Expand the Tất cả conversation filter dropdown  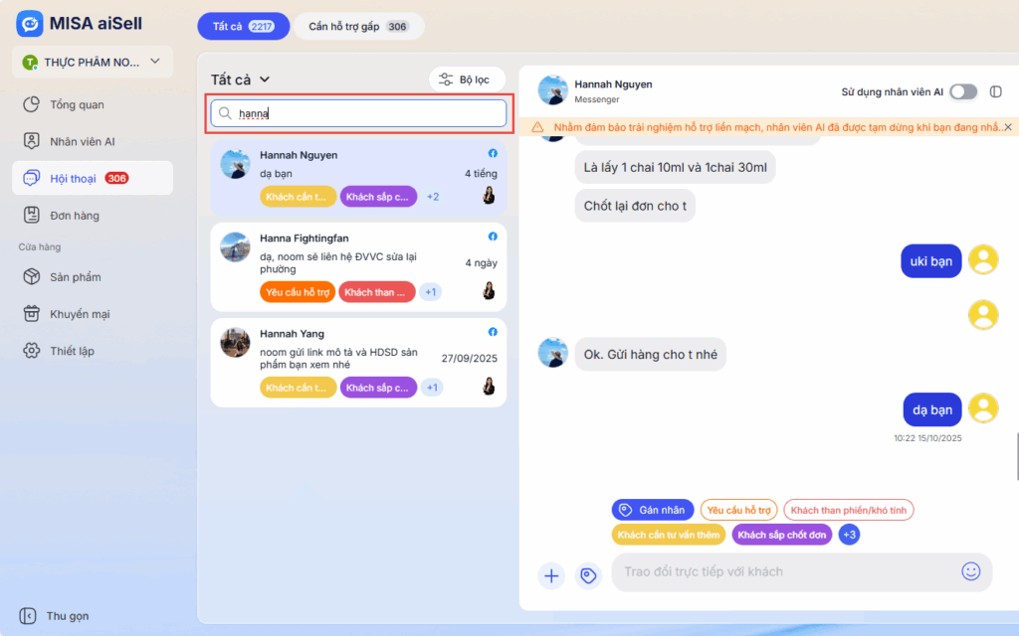coord(241,79)
